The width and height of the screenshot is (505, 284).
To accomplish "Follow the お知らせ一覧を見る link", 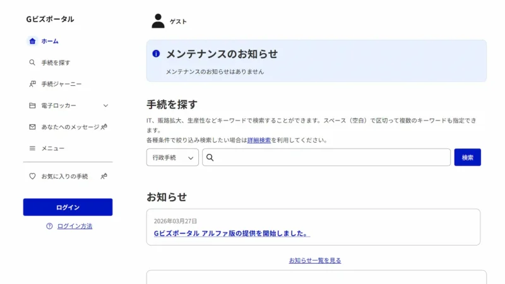I will (x=315, y=260).
